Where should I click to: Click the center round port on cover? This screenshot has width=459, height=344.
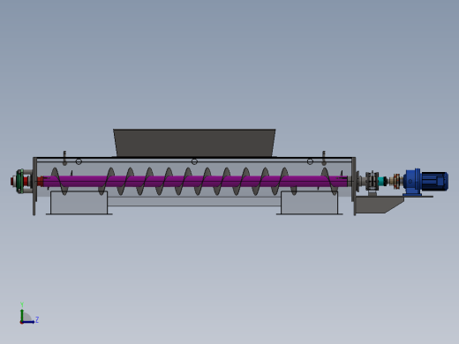click(194, 161)
